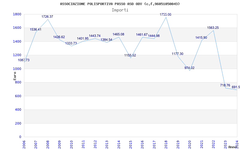Select the 1177.30 value label
The width and height of the screenshot is (240, 150).
[178, 54]
